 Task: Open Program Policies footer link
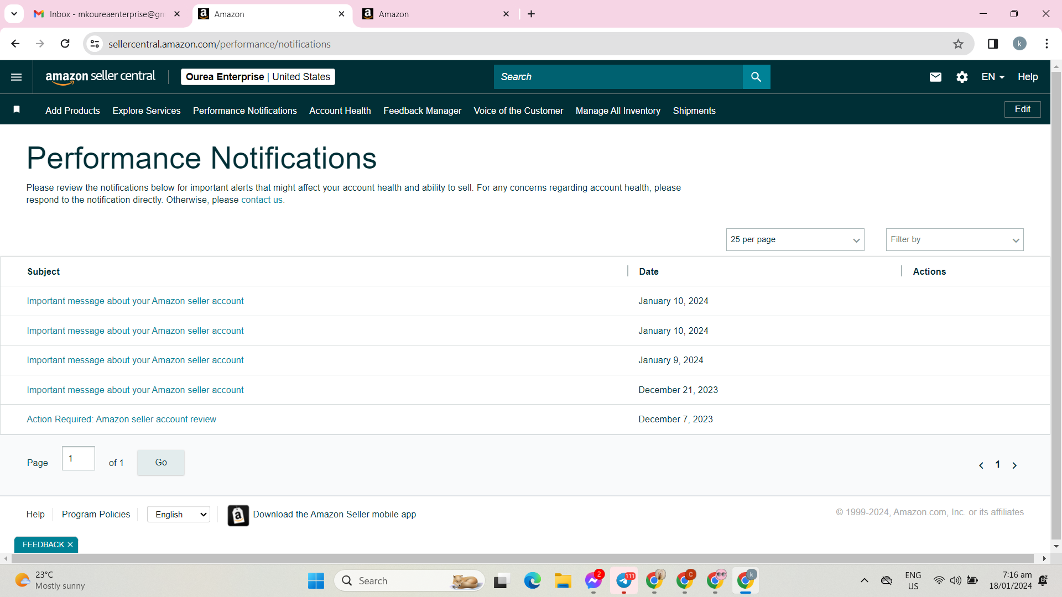click(96, 515)
